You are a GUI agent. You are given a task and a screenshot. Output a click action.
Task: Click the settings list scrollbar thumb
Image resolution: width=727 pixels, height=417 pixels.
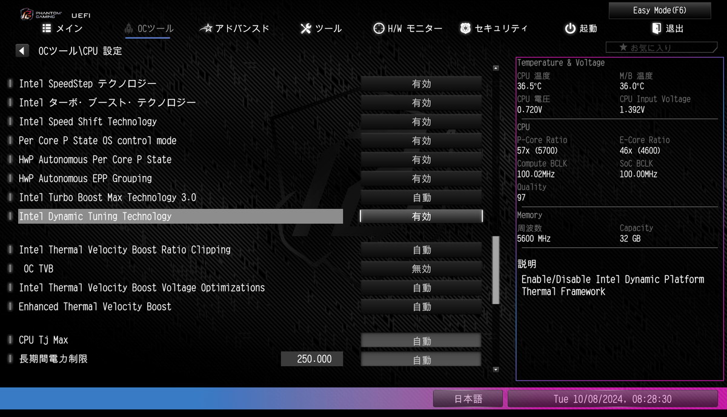pos(496,270)
